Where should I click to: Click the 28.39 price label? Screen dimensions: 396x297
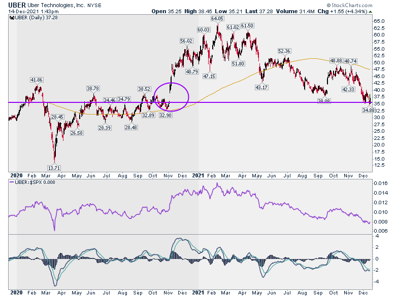[x=105, y=128]
